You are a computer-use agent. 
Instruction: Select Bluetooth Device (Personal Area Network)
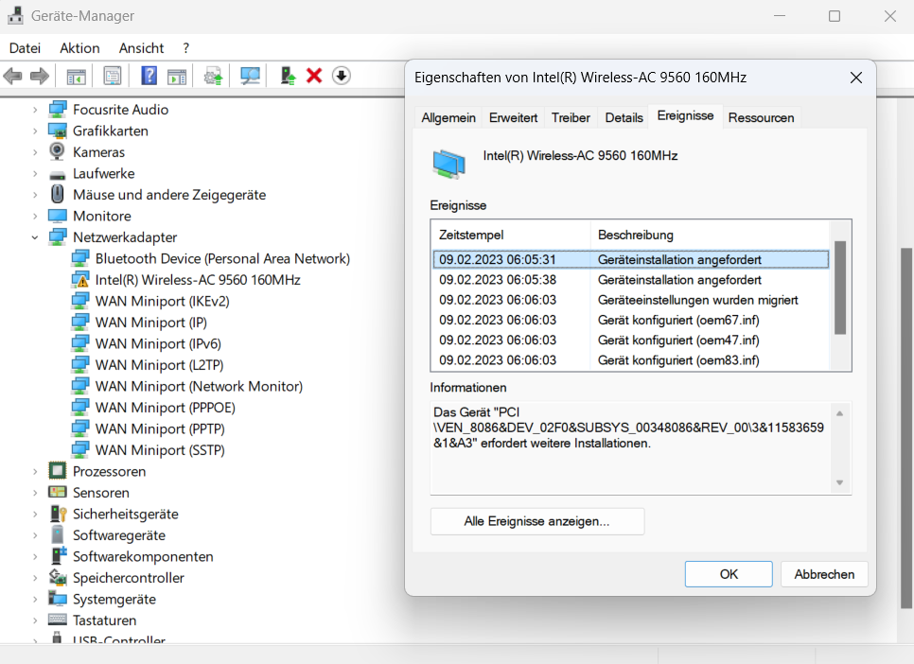point(222,259)
